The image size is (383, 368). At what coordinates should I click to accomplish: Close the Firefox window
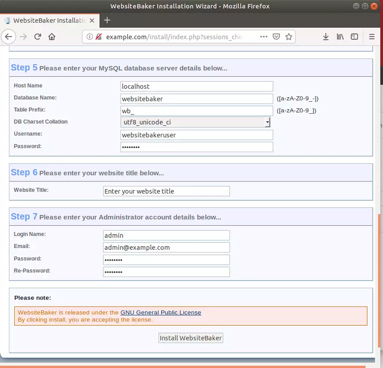pos(374,6)
